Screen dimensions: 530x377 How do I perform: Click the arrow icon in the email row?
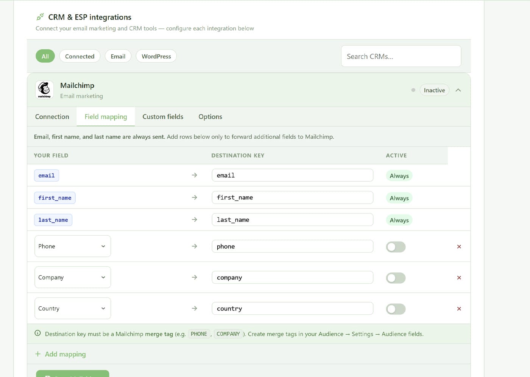195,175
